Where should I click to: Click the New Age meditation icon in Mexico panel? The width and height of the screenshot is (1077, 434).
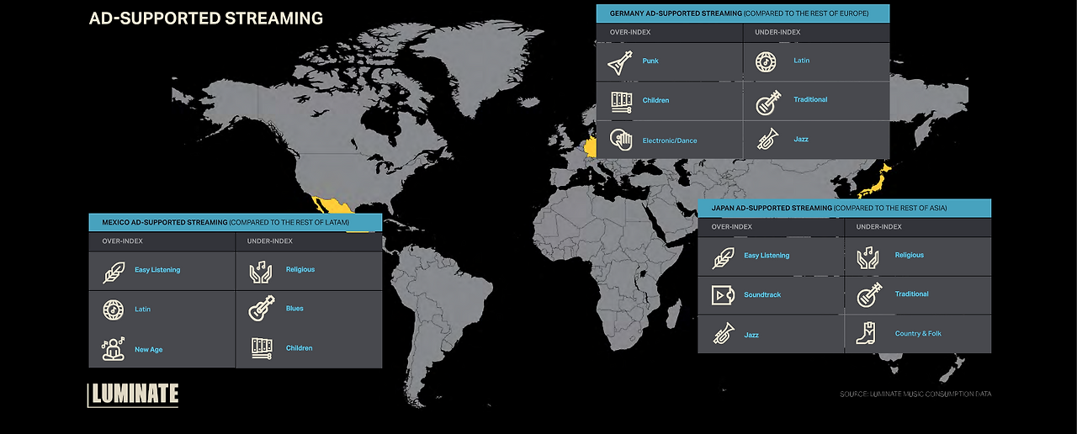click(x=113, y=349)
